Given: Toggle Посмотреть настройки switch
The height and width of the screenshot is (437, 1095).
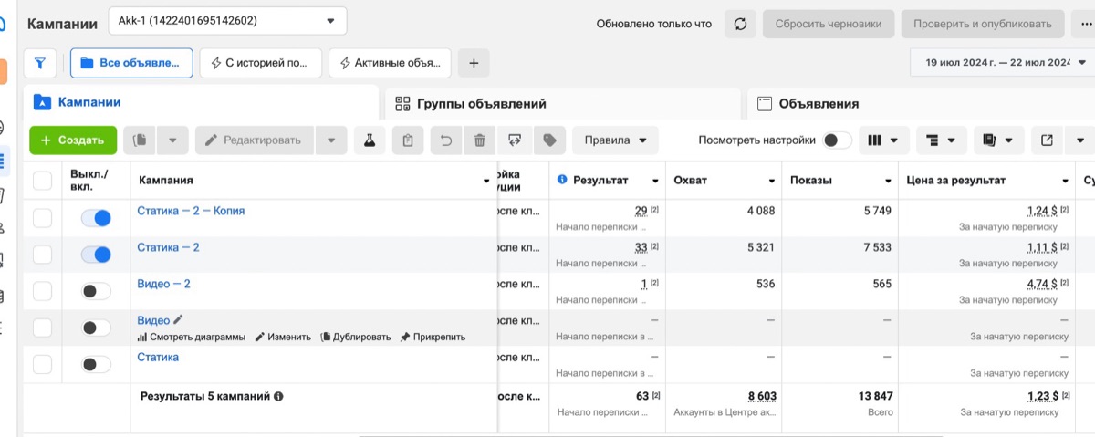Looking at the screenshot, I should coord(837,140).
